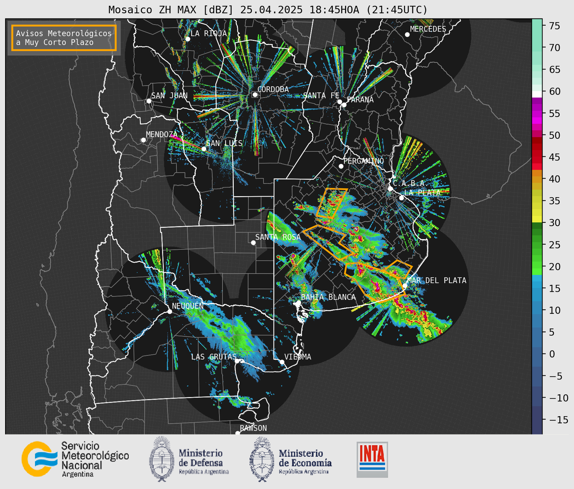Select the SAN JUAN city label
Image resolution: width=574 pixels, height=489 pixels.
pos(169,96)
